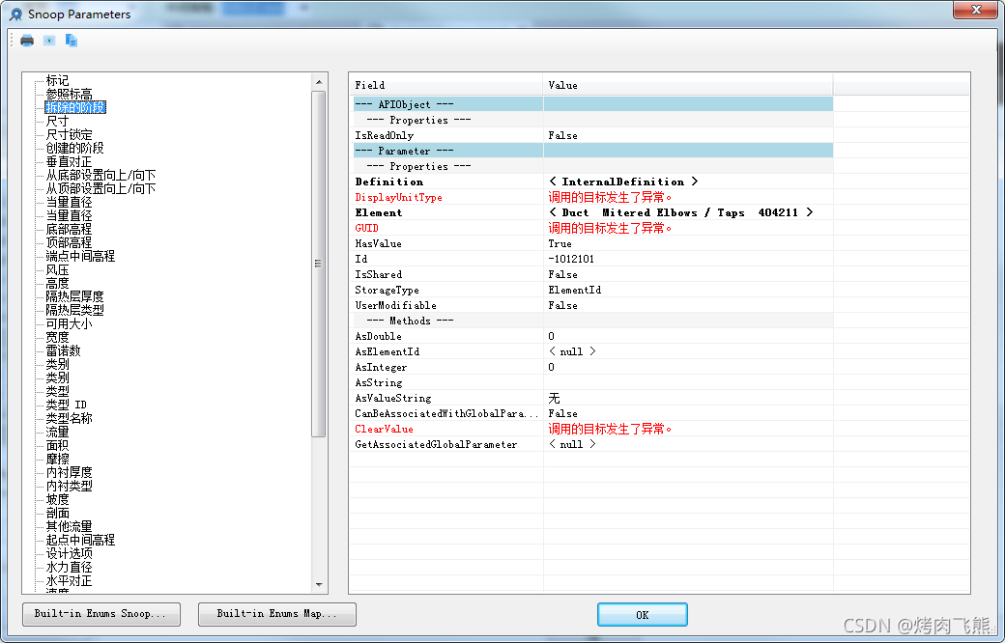Click the IsReadOnly field row
Screen dimensions: 1005x643
point(593,136)
